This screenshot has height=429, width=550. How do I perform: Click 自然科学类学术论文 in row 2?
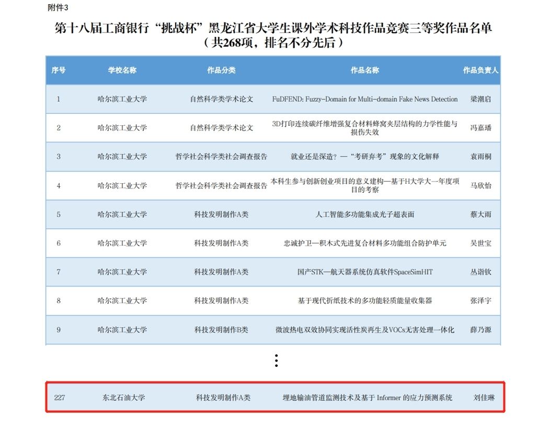tap(221, 128)
